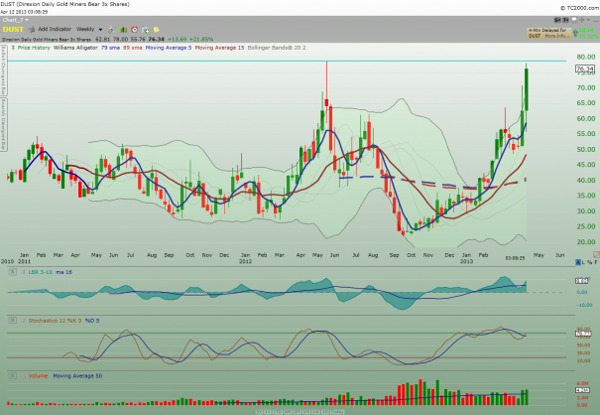Click the +13.69 net change value
The width and height of the screenshot is (600, 415).
click(177, 39)
